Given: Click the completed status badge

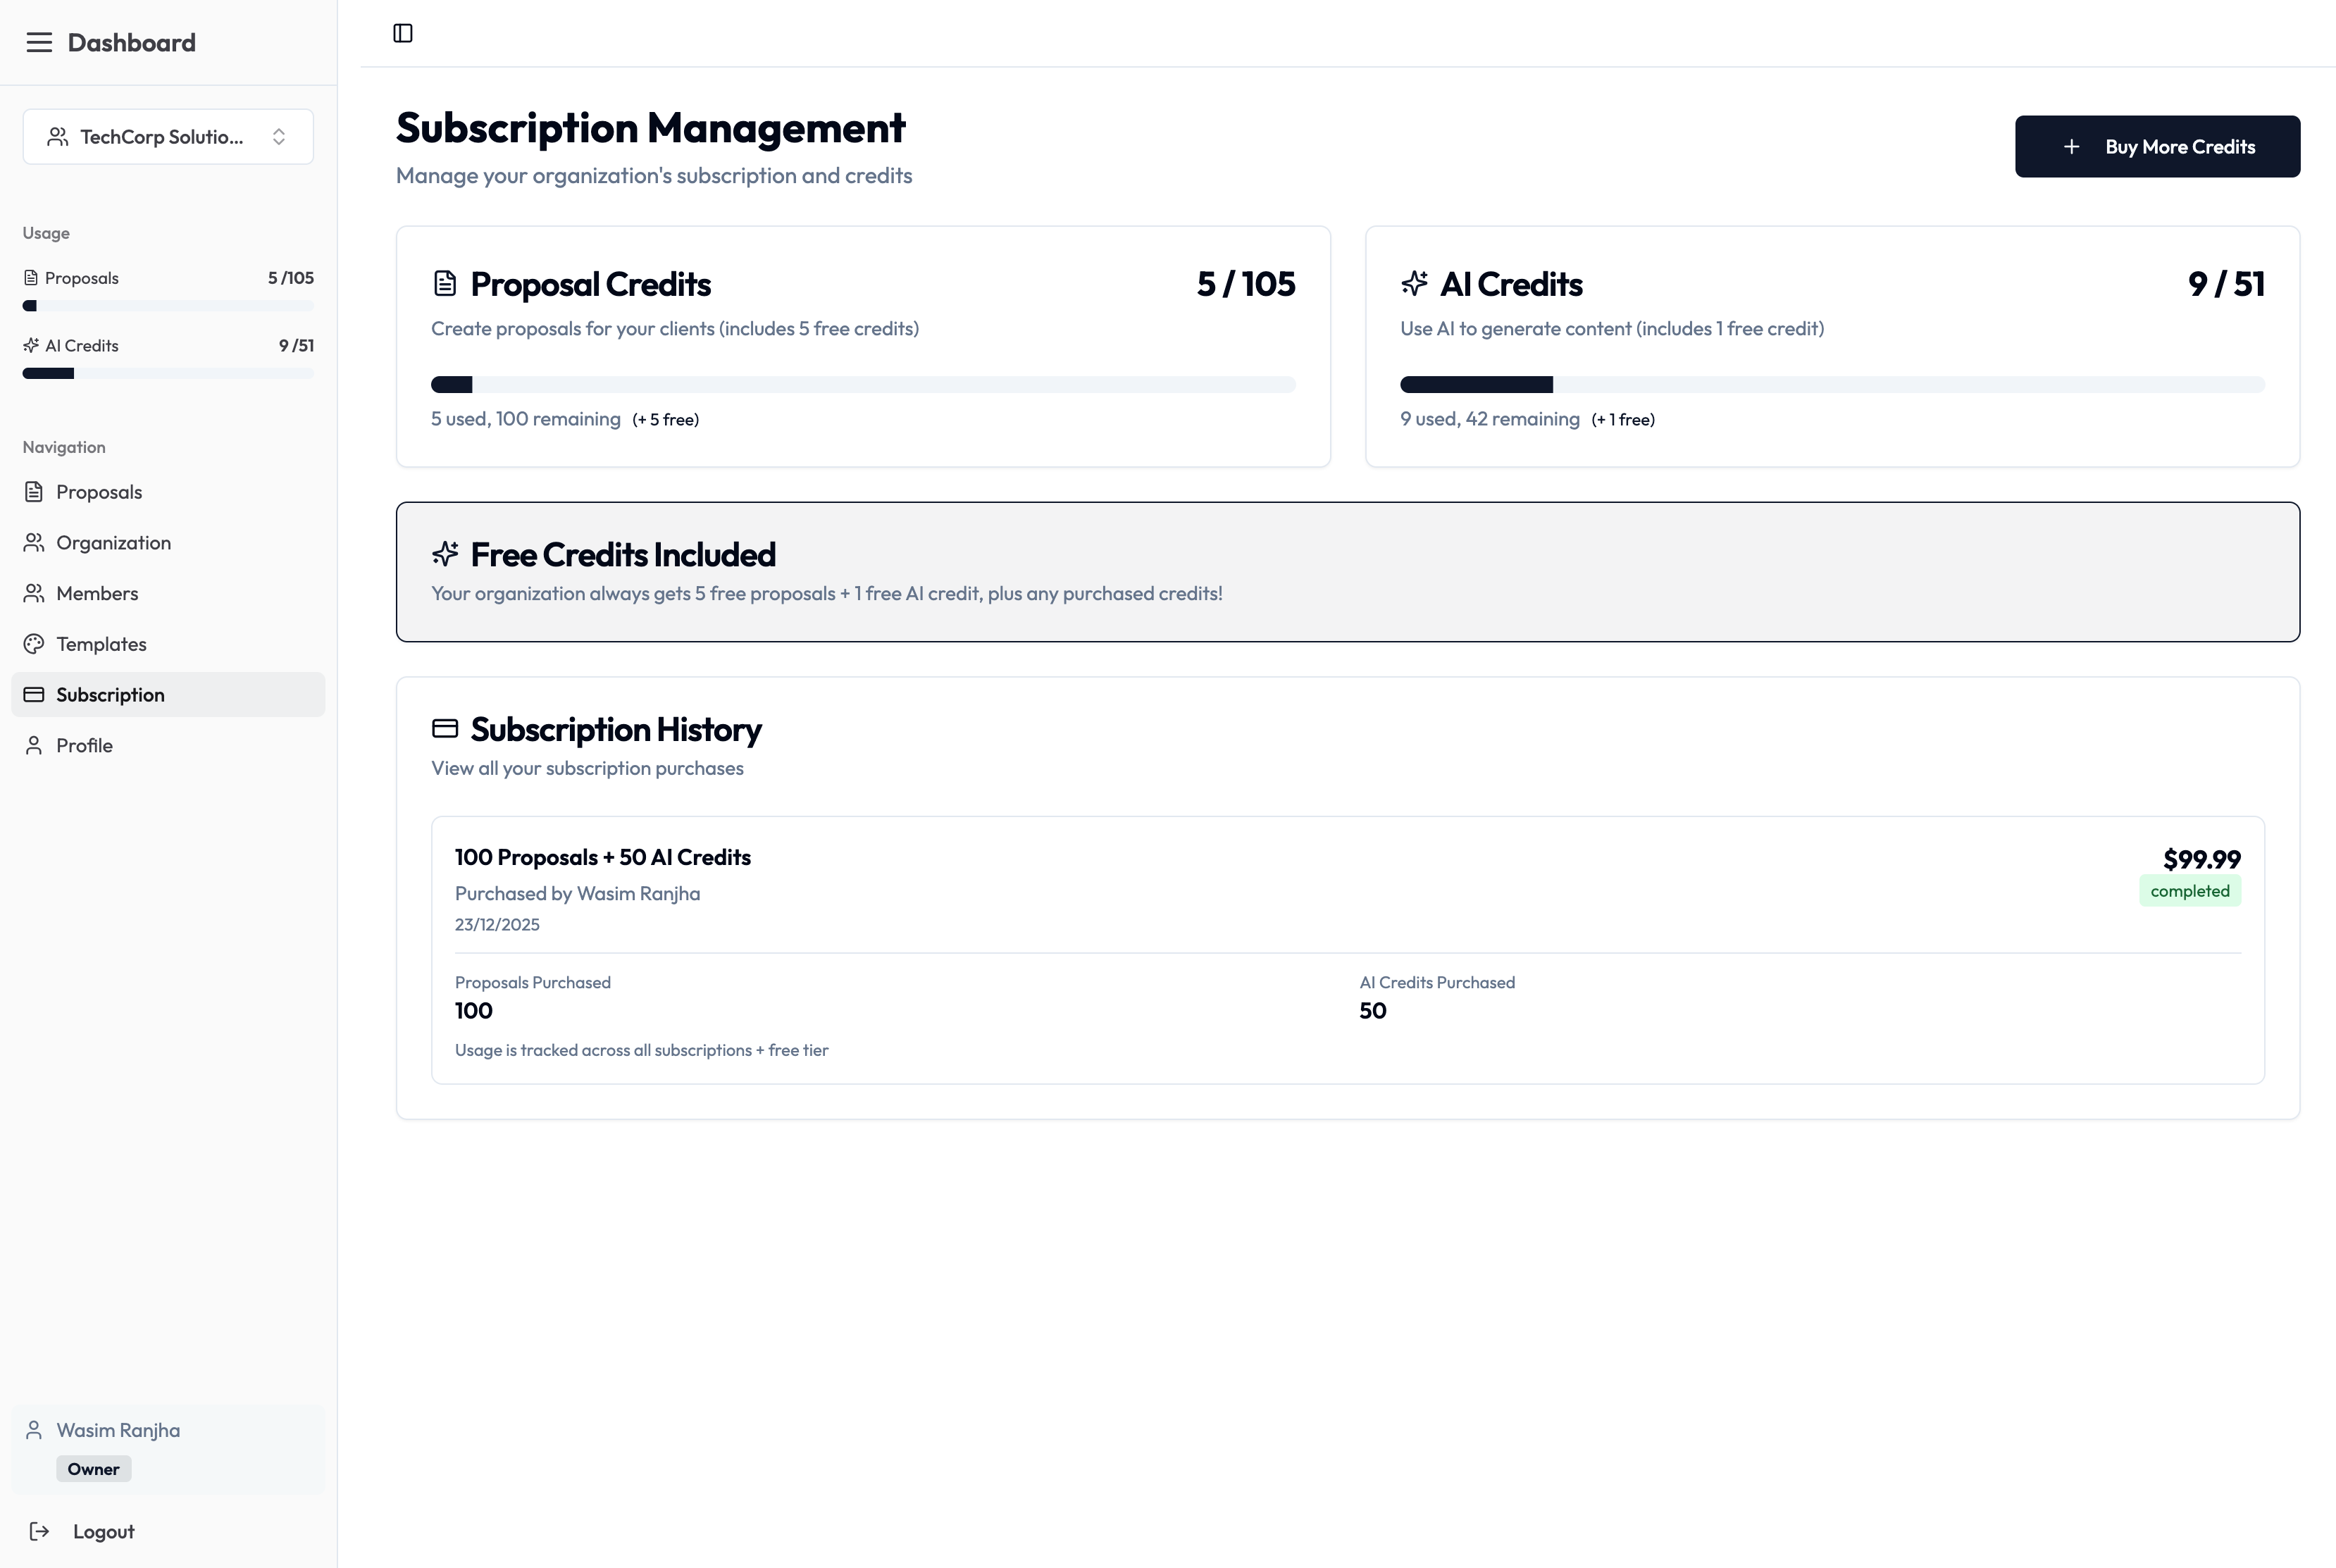Looking at the screenshot, I should [2189, 891].
